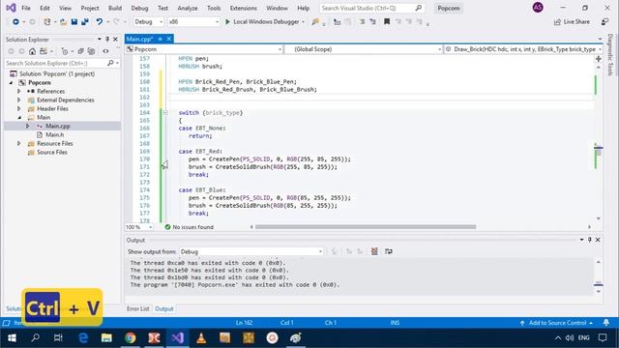
Task: Click the View Code angle-brackets icon
Action: coord(105,51)
